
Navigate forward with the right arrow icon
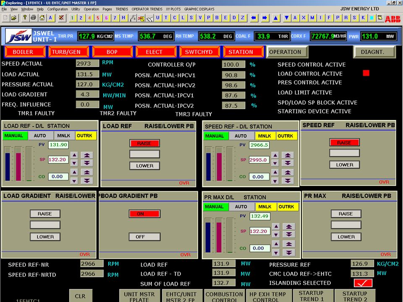(265, 18)
